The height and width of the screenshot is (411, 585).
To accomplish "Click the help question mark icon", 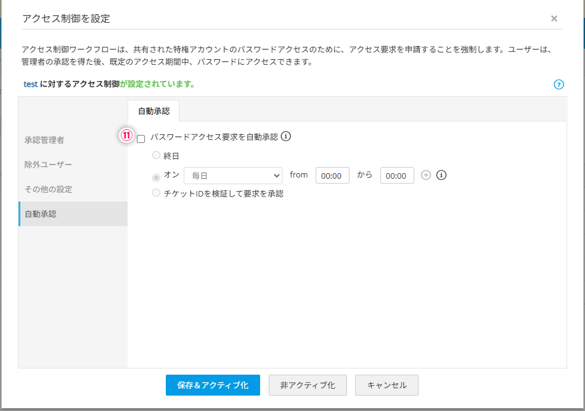I will tap(558, 84).
